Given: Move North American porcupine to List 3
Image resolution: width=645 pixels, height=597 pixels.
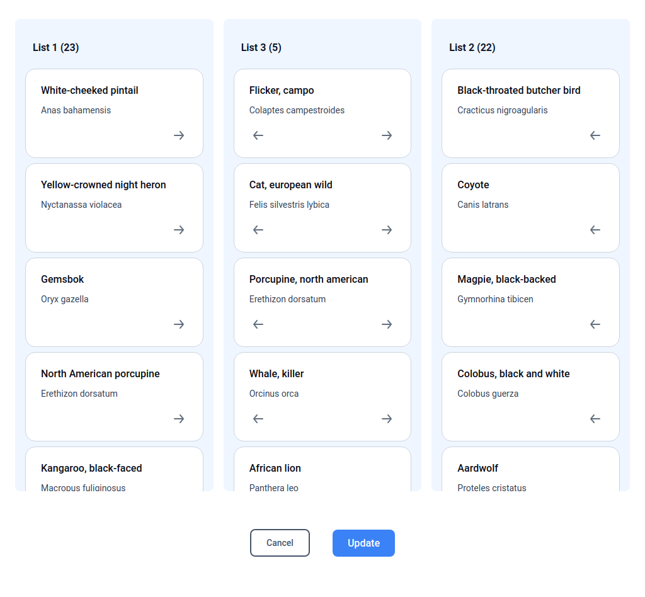Looking at the screenshot, I should pyautogui.click(x=178, y=419).
